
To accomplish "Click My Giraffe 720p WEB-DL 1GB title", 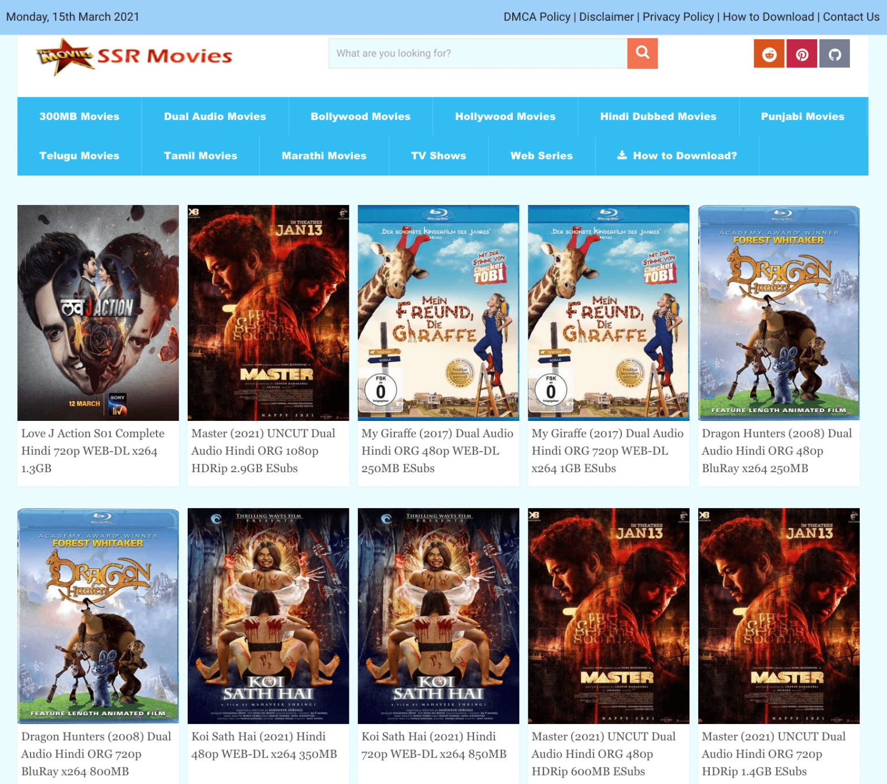I will click(x=608, y=450).
